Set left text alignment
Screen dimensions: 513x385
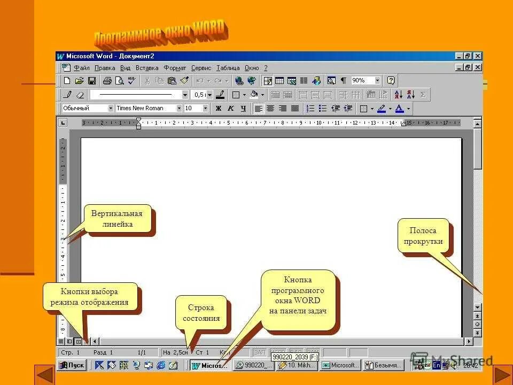pyautogui.click(x=258, y=109)
